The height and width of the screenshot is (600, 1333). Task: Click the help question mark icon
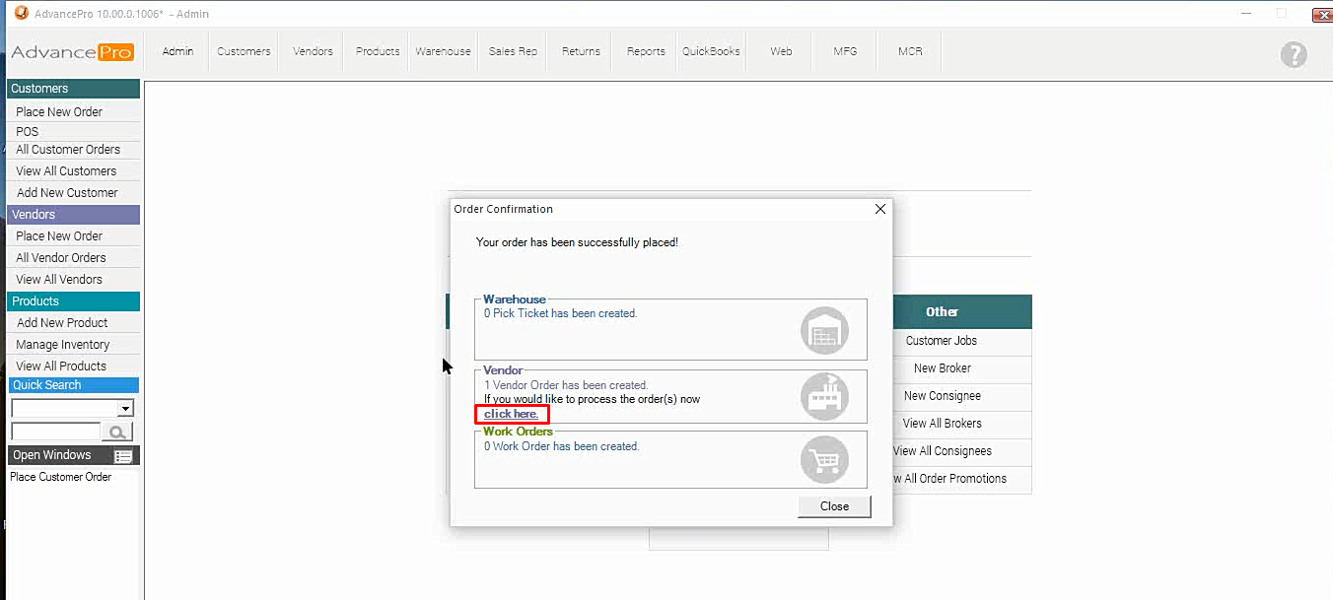pyautogui.click(x=1293, y=55)
